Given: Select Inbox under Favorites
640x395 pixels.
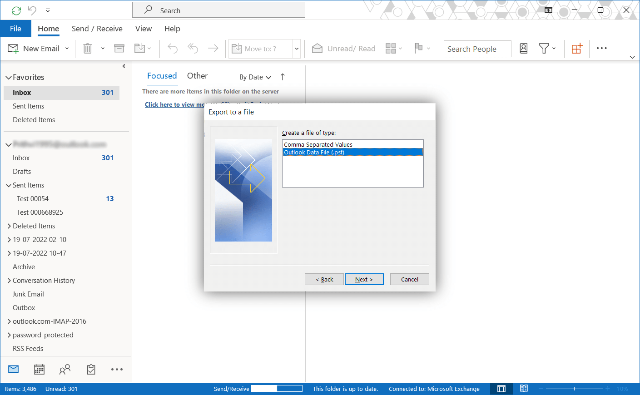Looking at the screenshot, I should point(62,93).
